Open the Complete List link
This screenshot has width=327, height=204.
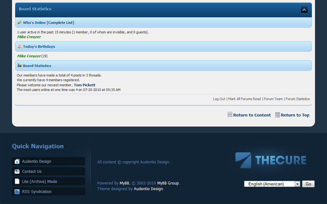click(60, 23)
